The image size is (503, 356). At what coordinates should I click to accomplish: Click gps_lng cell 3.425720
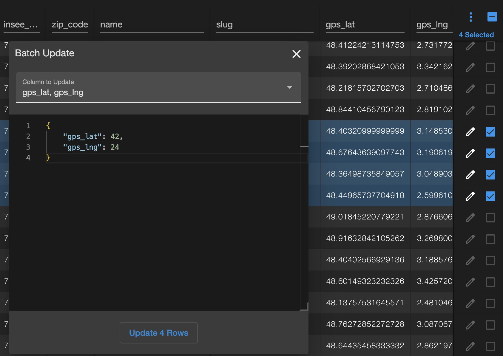point(434,281)
